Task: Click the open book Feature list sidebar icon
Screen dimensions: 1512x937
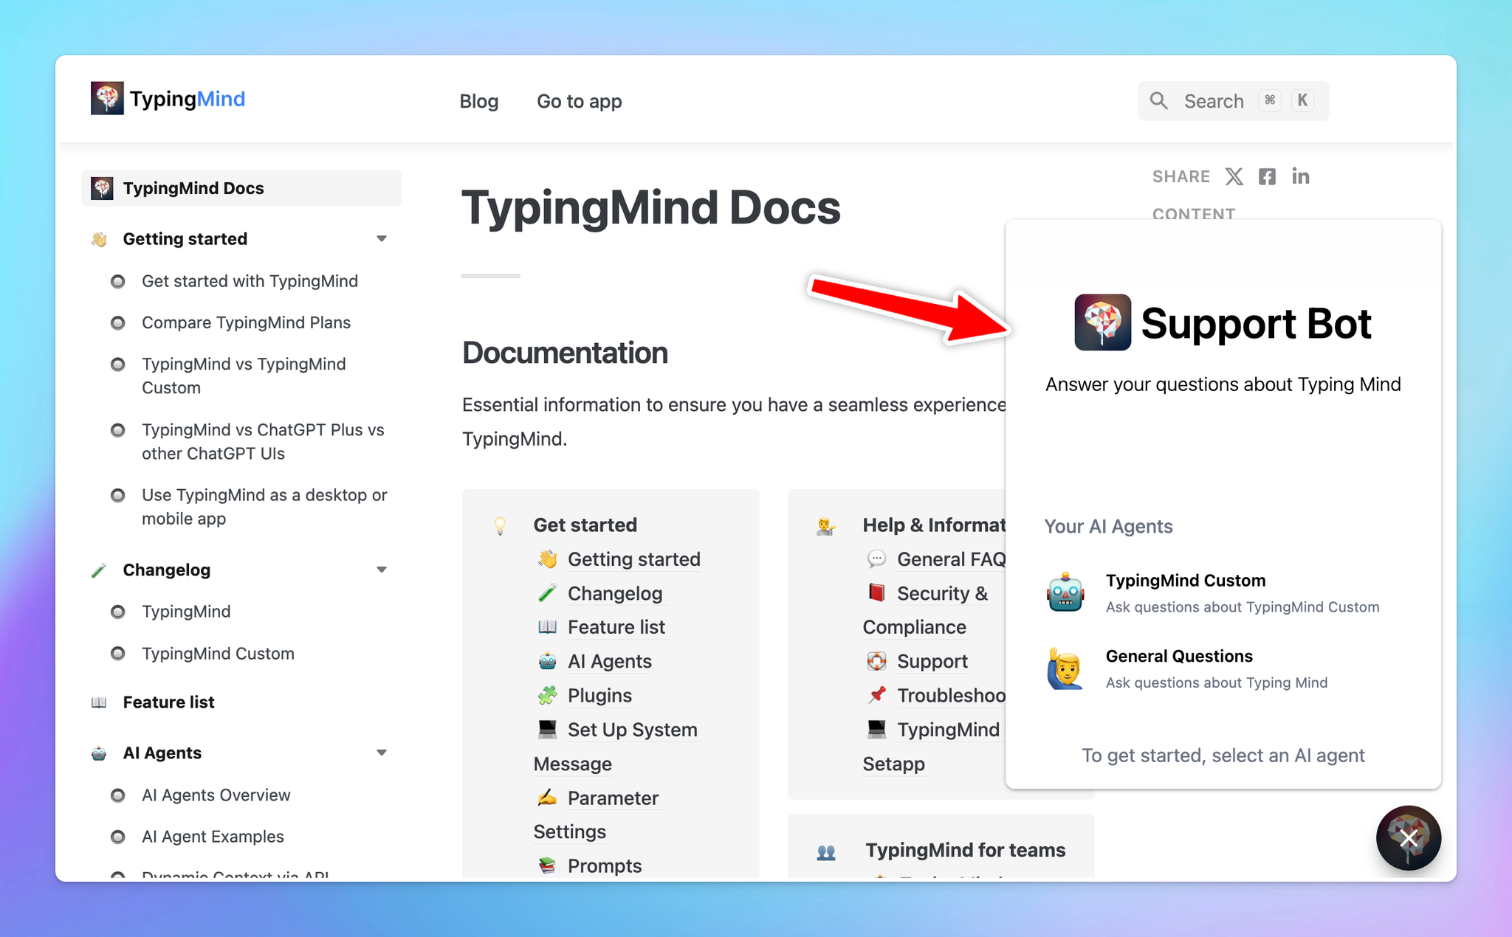Action: pos(99,702)
